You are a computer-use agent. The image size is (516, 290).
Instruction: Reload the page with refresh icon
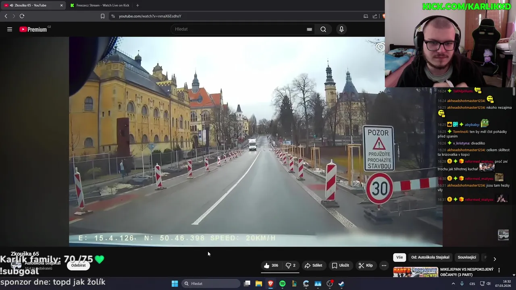[22, 16]
